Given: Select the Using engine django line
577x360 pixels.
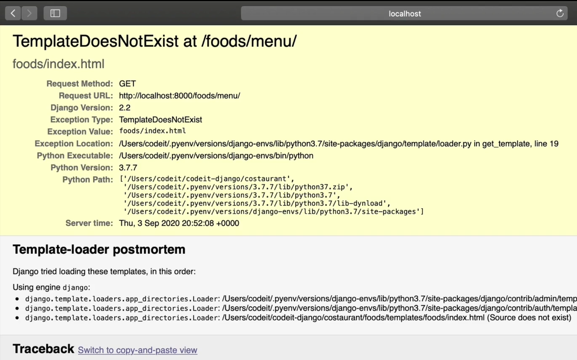Looking at the screenshot, I should tap(51, 287).
